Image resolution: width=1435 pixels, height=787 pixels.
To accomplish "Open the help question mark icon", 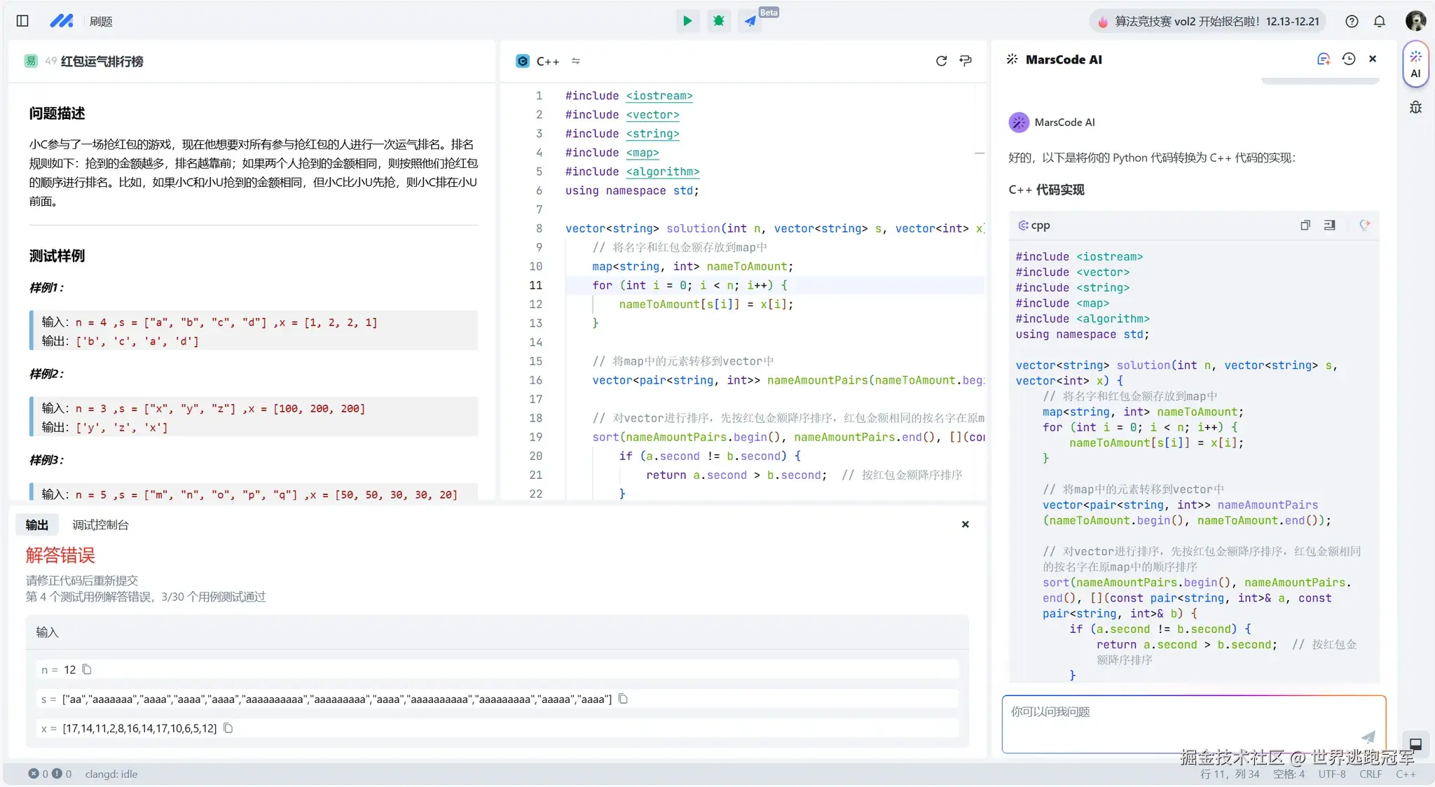I will (x=1352, y=21).
